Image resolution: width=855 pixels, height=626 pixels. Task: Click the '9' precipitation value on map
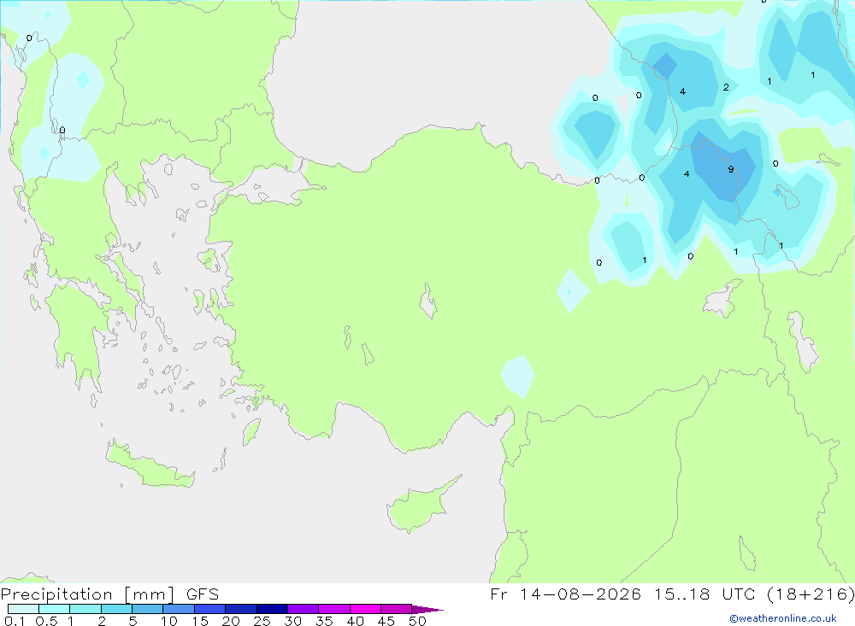click(731, 169)
